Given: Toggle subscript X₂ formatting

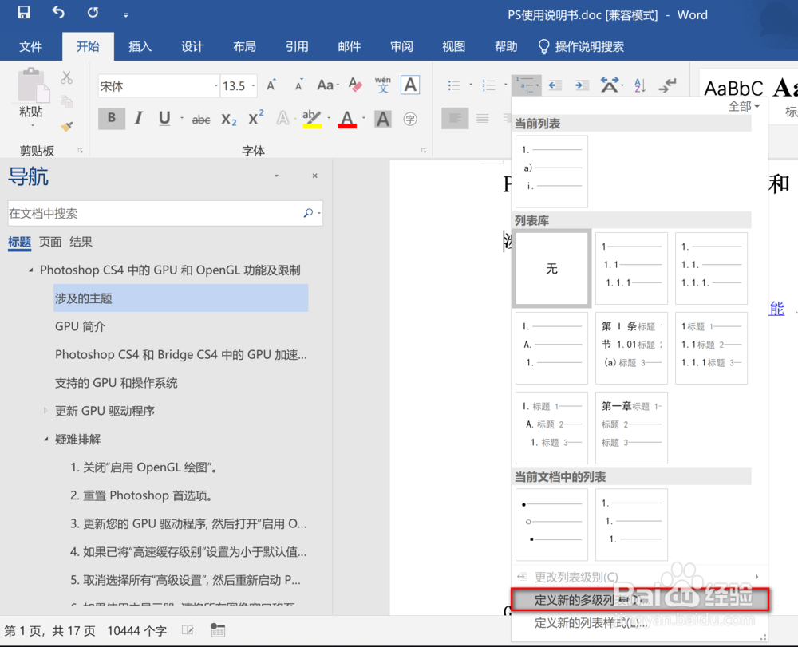Looking at the screenshot, I should 229,120.
